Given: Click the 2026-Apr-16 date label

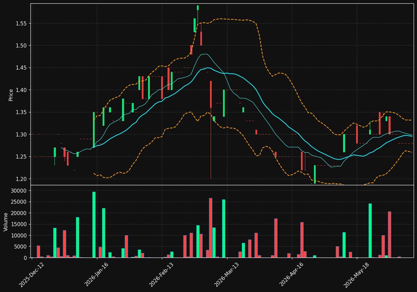Looking at the screenshot, I should click(x=292, y=275).
